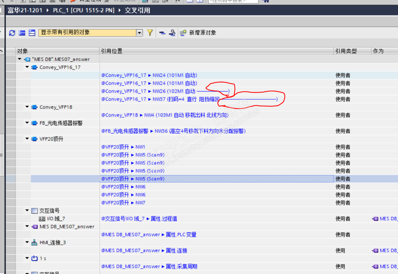The height and width of the screenshot is (274, 398).
Task: Open the MES DB_MES07_answer 属性.PLC变量 reference
Action: tap(149, 234)
